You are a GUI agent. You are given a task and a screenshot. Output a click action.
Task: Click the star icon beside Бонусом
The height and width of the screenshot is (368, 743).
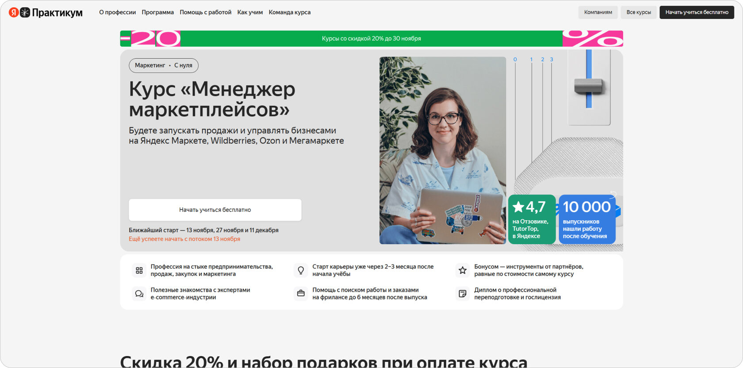(463, 270)
